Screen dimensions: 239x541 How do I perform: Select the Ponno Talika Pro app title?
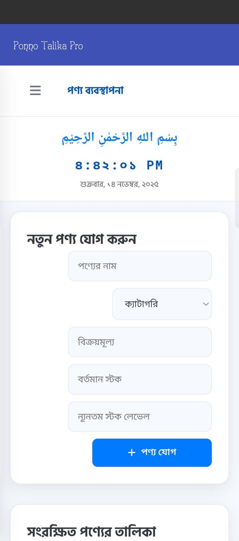click(x=48, y=46)
